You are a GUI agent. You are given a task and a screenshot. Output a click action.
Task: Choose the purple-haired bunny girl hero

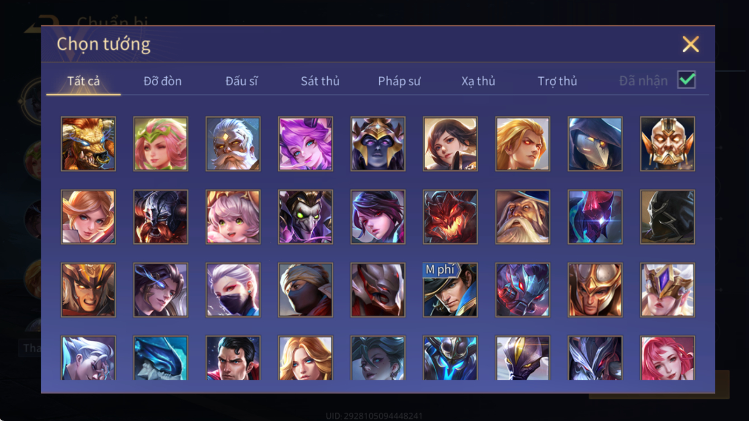[x=305, y=144]
